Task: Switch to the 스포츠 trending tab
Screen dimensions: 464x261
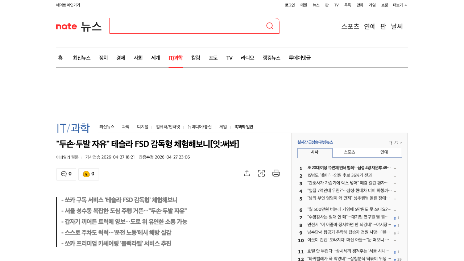Action: pyautogui.click(x=349, y=153)
